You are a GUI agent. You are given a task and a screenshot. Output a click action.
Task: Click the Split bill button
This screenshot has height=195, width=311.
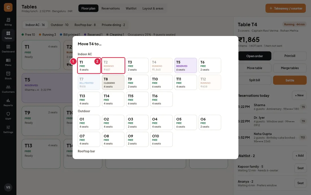(254, 80)
